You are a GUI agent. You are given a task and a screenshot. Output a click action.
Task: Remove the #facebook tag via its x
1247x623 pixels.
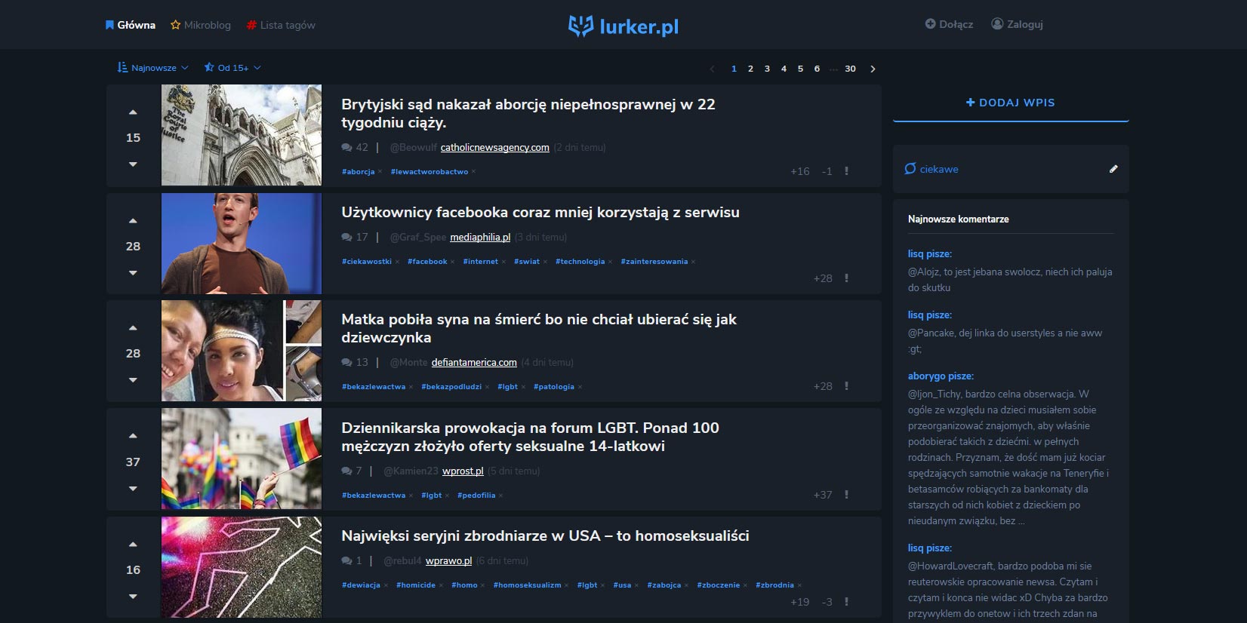452,262
